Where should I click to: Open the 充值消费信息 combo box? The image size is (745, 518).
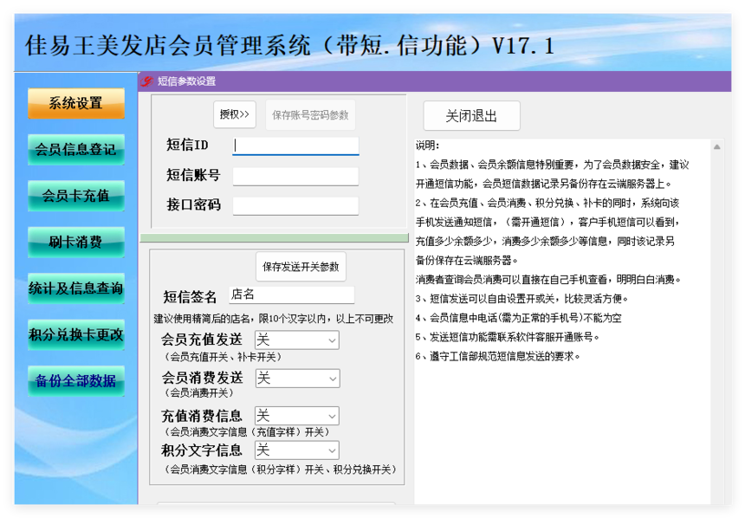297,416
